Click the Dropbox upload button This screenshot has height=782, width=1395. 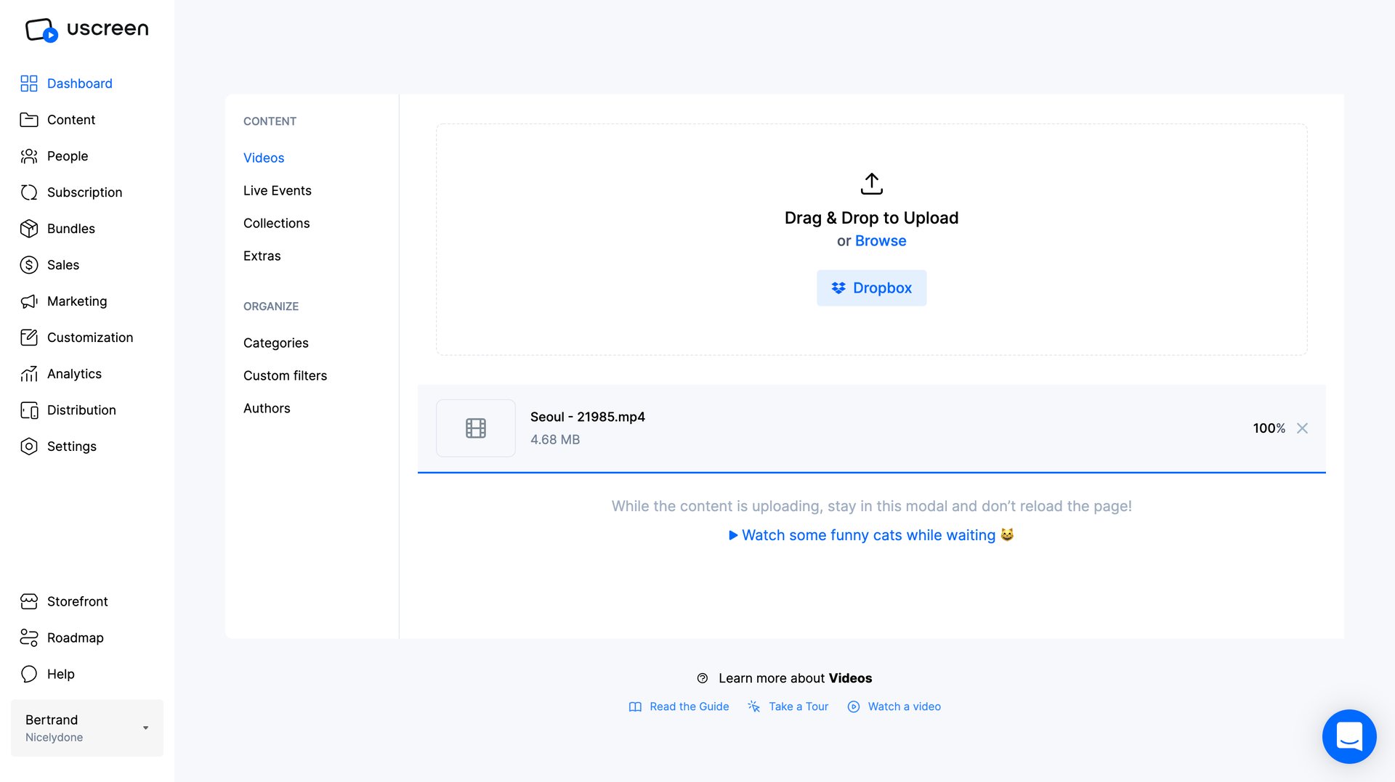tap(871, 288)
